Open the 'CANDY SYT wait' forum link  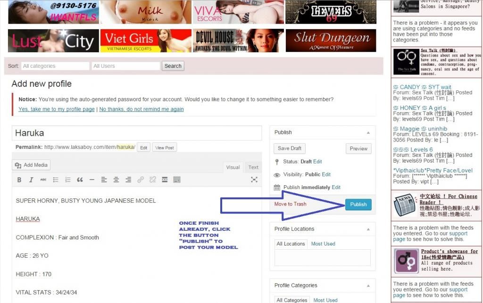(x=422, y=87)
